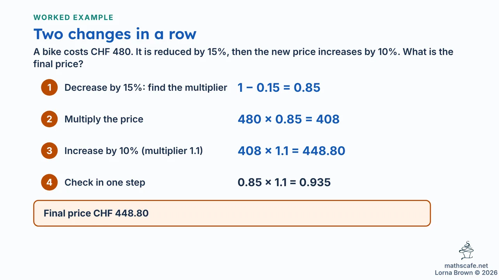
Task: Click the mathscafe cupcake logo
Action: [x=466, y=250]
